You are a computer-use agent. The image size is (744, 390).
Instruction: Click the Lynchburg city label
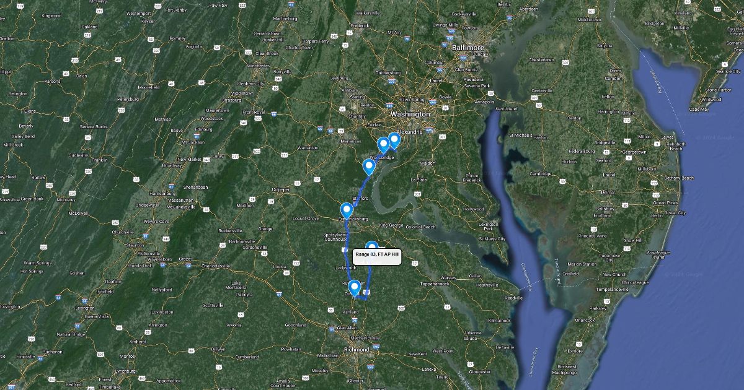pyautogui.click(x=126, y=370)
